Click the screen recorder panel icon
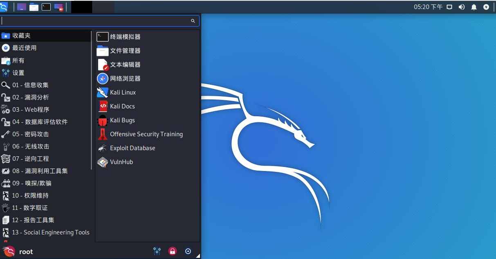The height and width of the screenshot is (259, 496). tap(59, 7)
